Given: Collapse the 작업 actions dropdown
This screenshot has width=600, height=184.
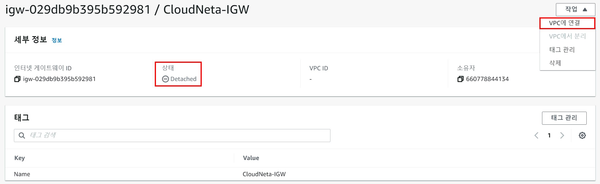Looking at the screenshot, I should point(575,10).
